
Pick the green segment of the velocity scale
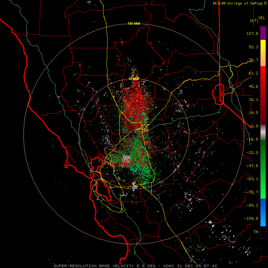coord(263,169)
